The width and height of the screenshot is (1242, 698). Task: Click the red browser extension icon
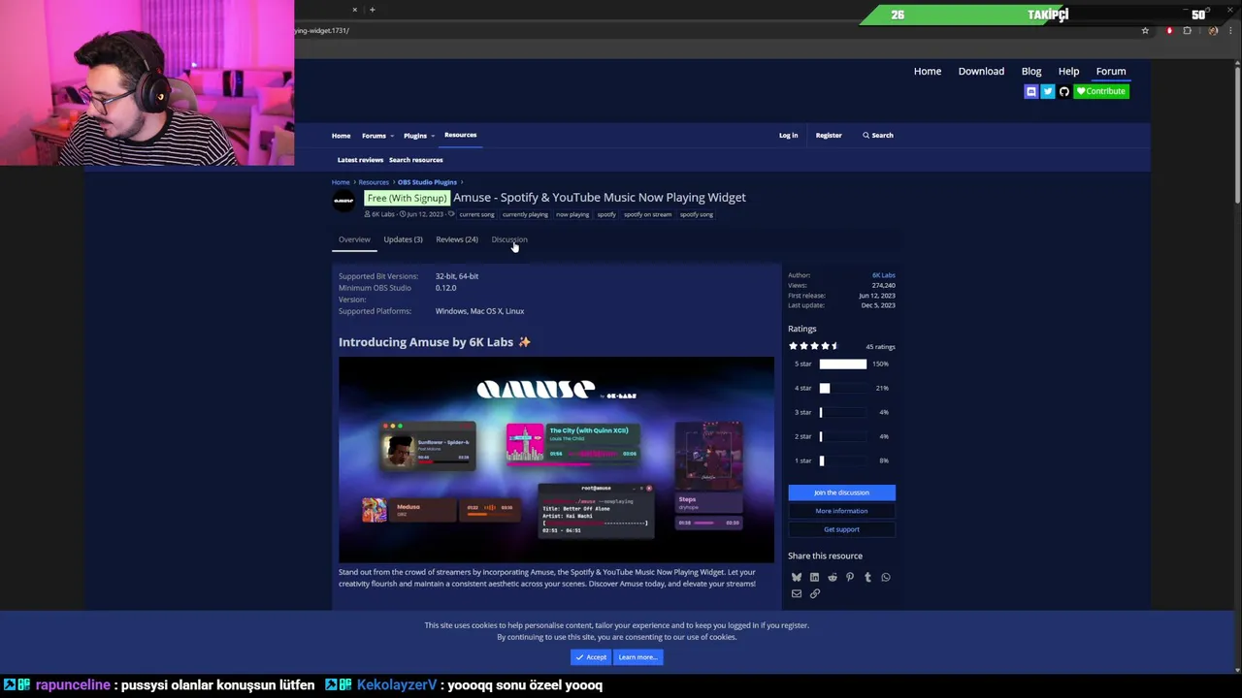(x=1169, y=31)
